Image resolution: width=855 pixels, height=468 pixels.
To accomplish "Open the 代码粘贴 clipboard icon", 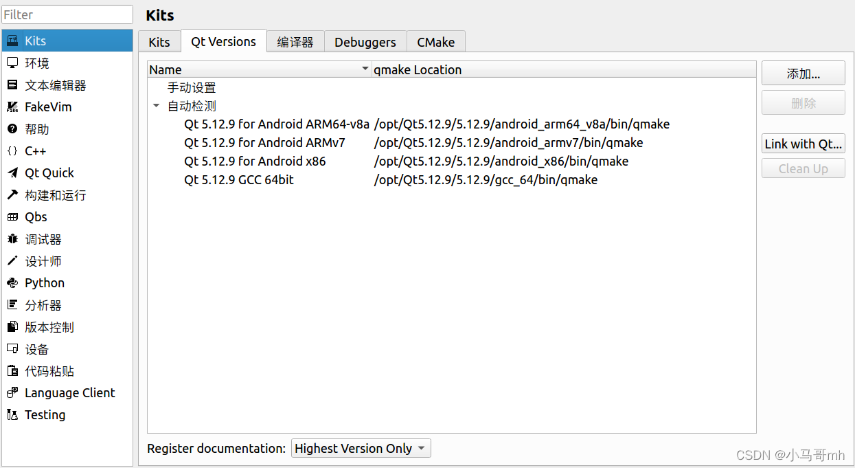I will click(12, 371).
